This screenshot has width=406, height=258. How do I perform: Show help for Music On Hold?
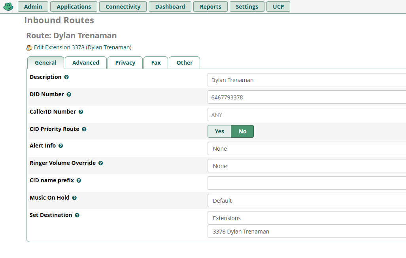click(75, 198)
